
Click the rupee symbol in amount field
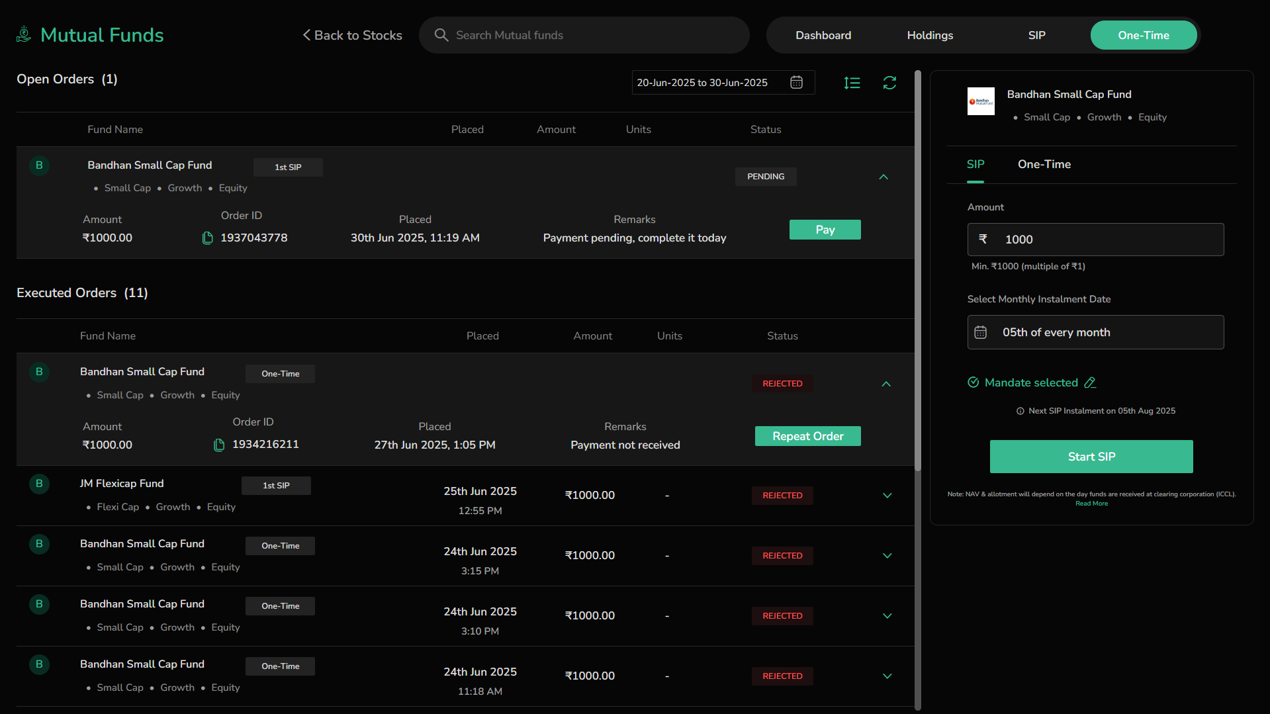coord(983,239)
